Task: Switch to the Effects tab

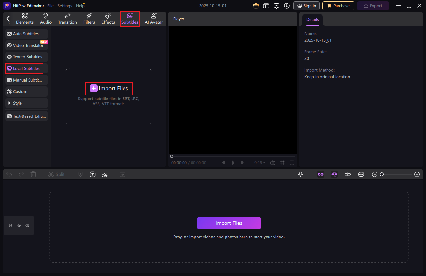Action: 108,19
